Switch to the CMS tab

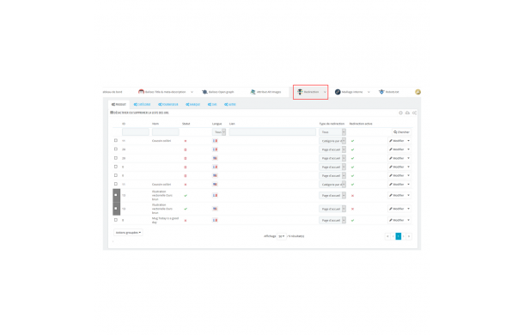(x=212, y=104)
